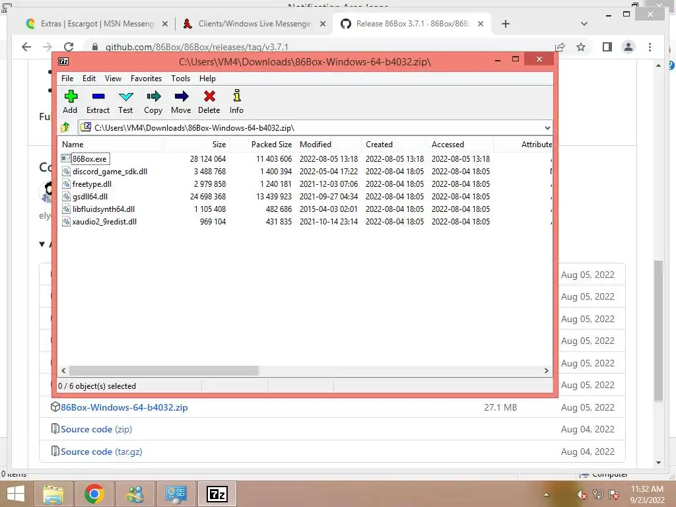Image resolution: width=676 pixels, height=507 pixels.
Task: Open the Chrome profile avatar
Action: pos(628,47)
